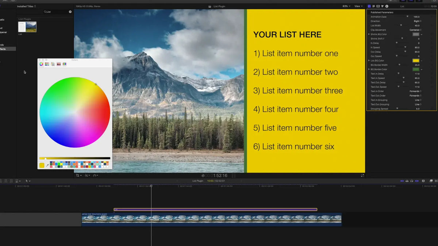Open the Video inspector tab icon
The width and height of the screenshot is (438, 246).
[378, 6]
